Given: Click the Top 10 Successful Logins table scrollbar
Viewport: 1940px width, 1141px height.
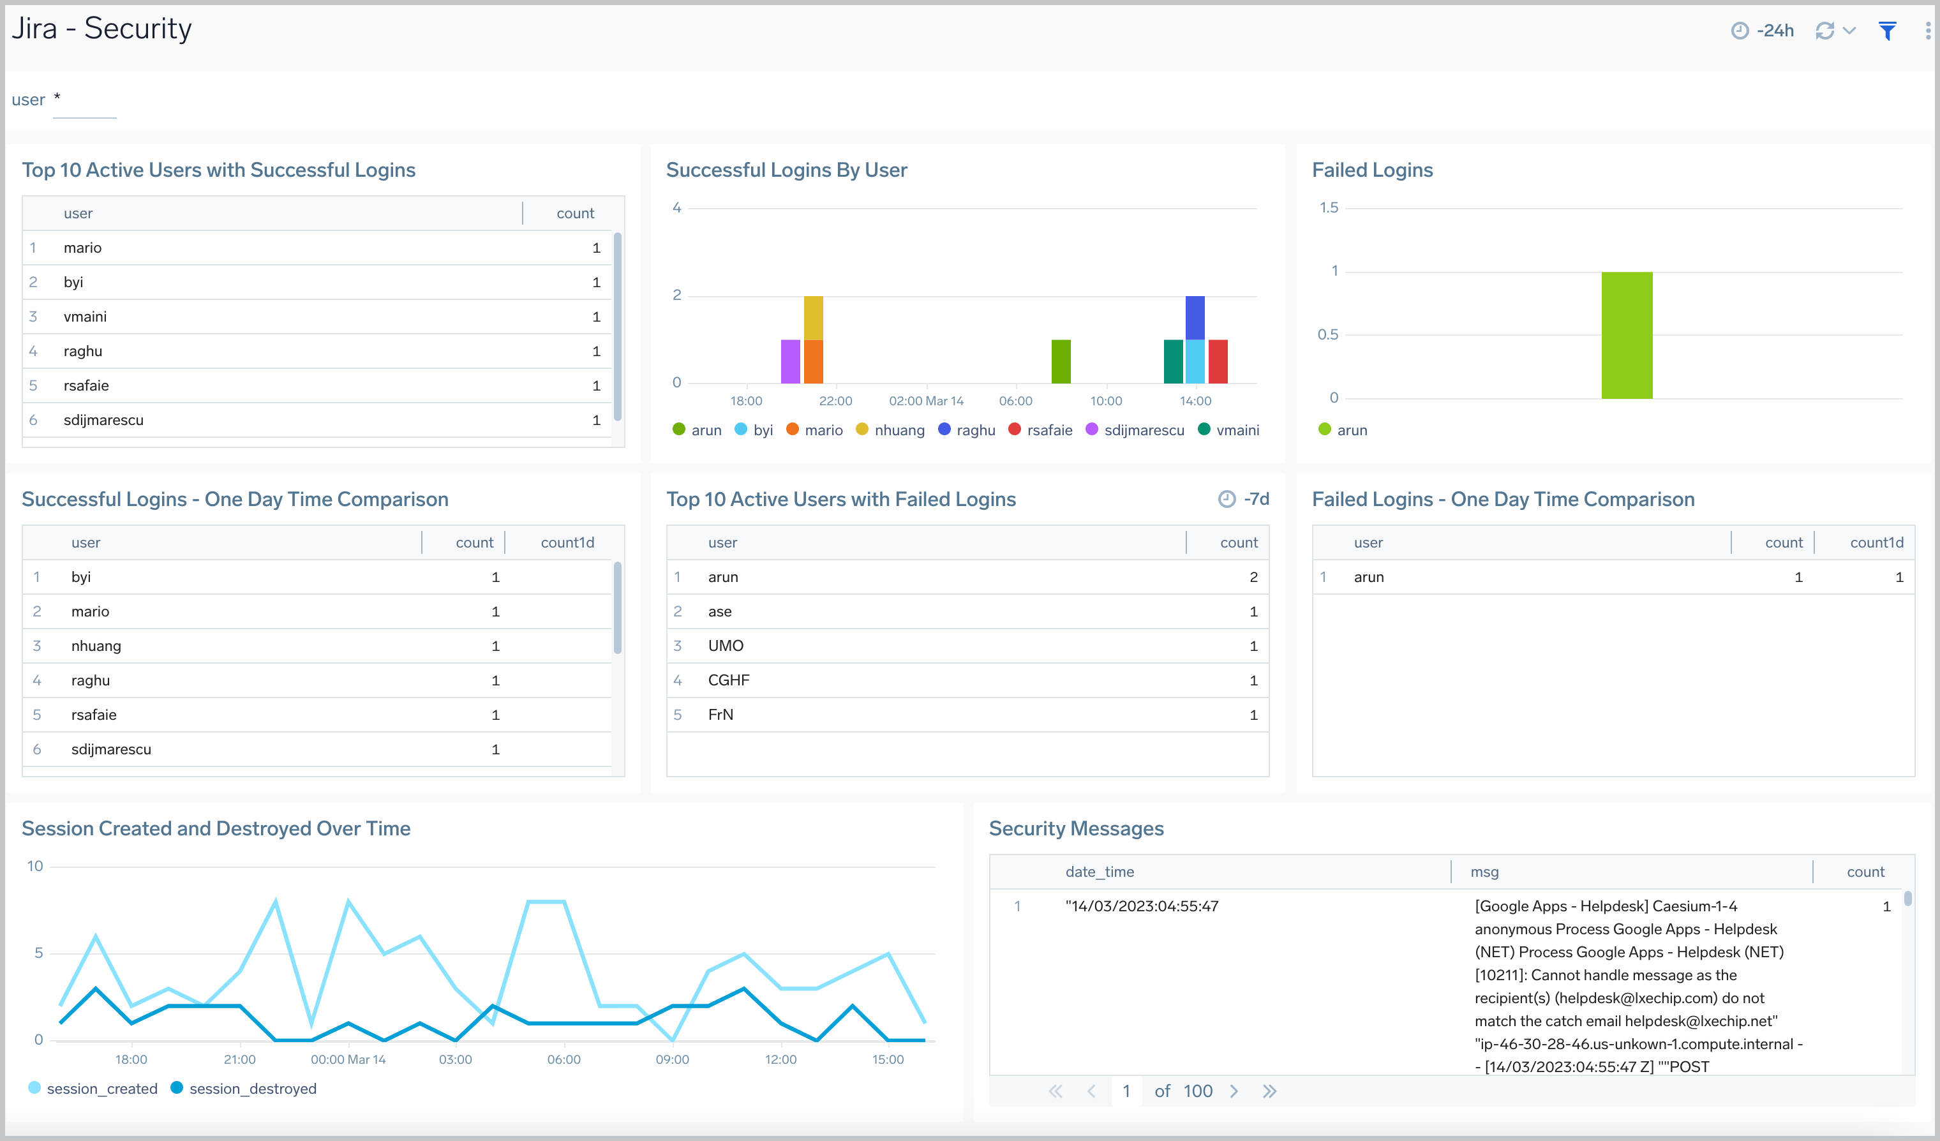Looking at the screenshot, I should (x=617, y=327).
